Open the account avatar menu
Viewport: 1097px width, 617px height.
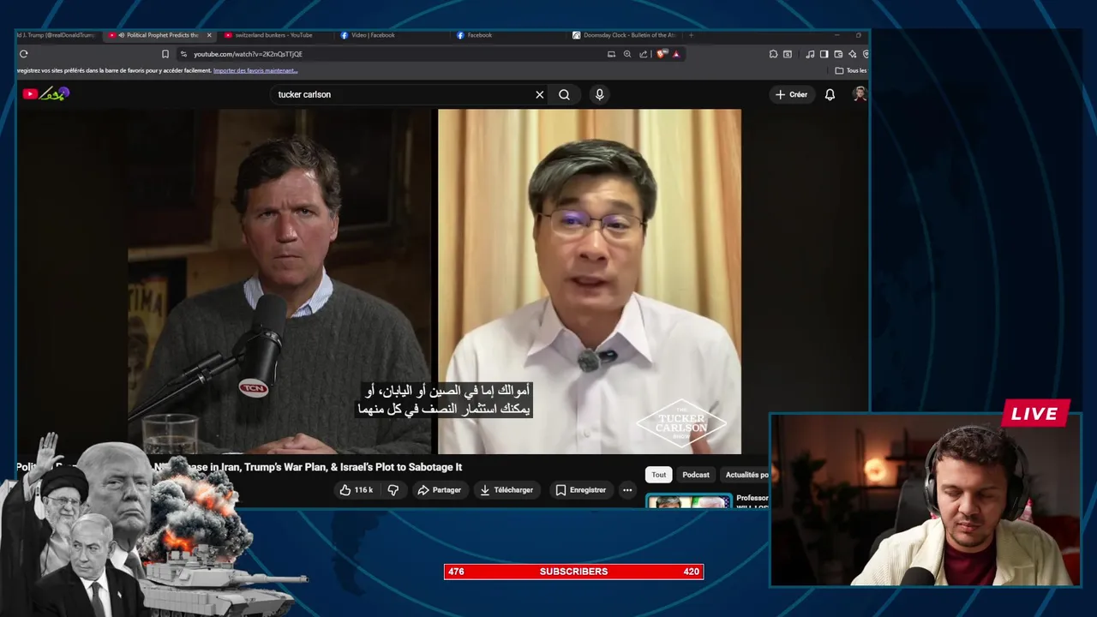coord(860,94)
